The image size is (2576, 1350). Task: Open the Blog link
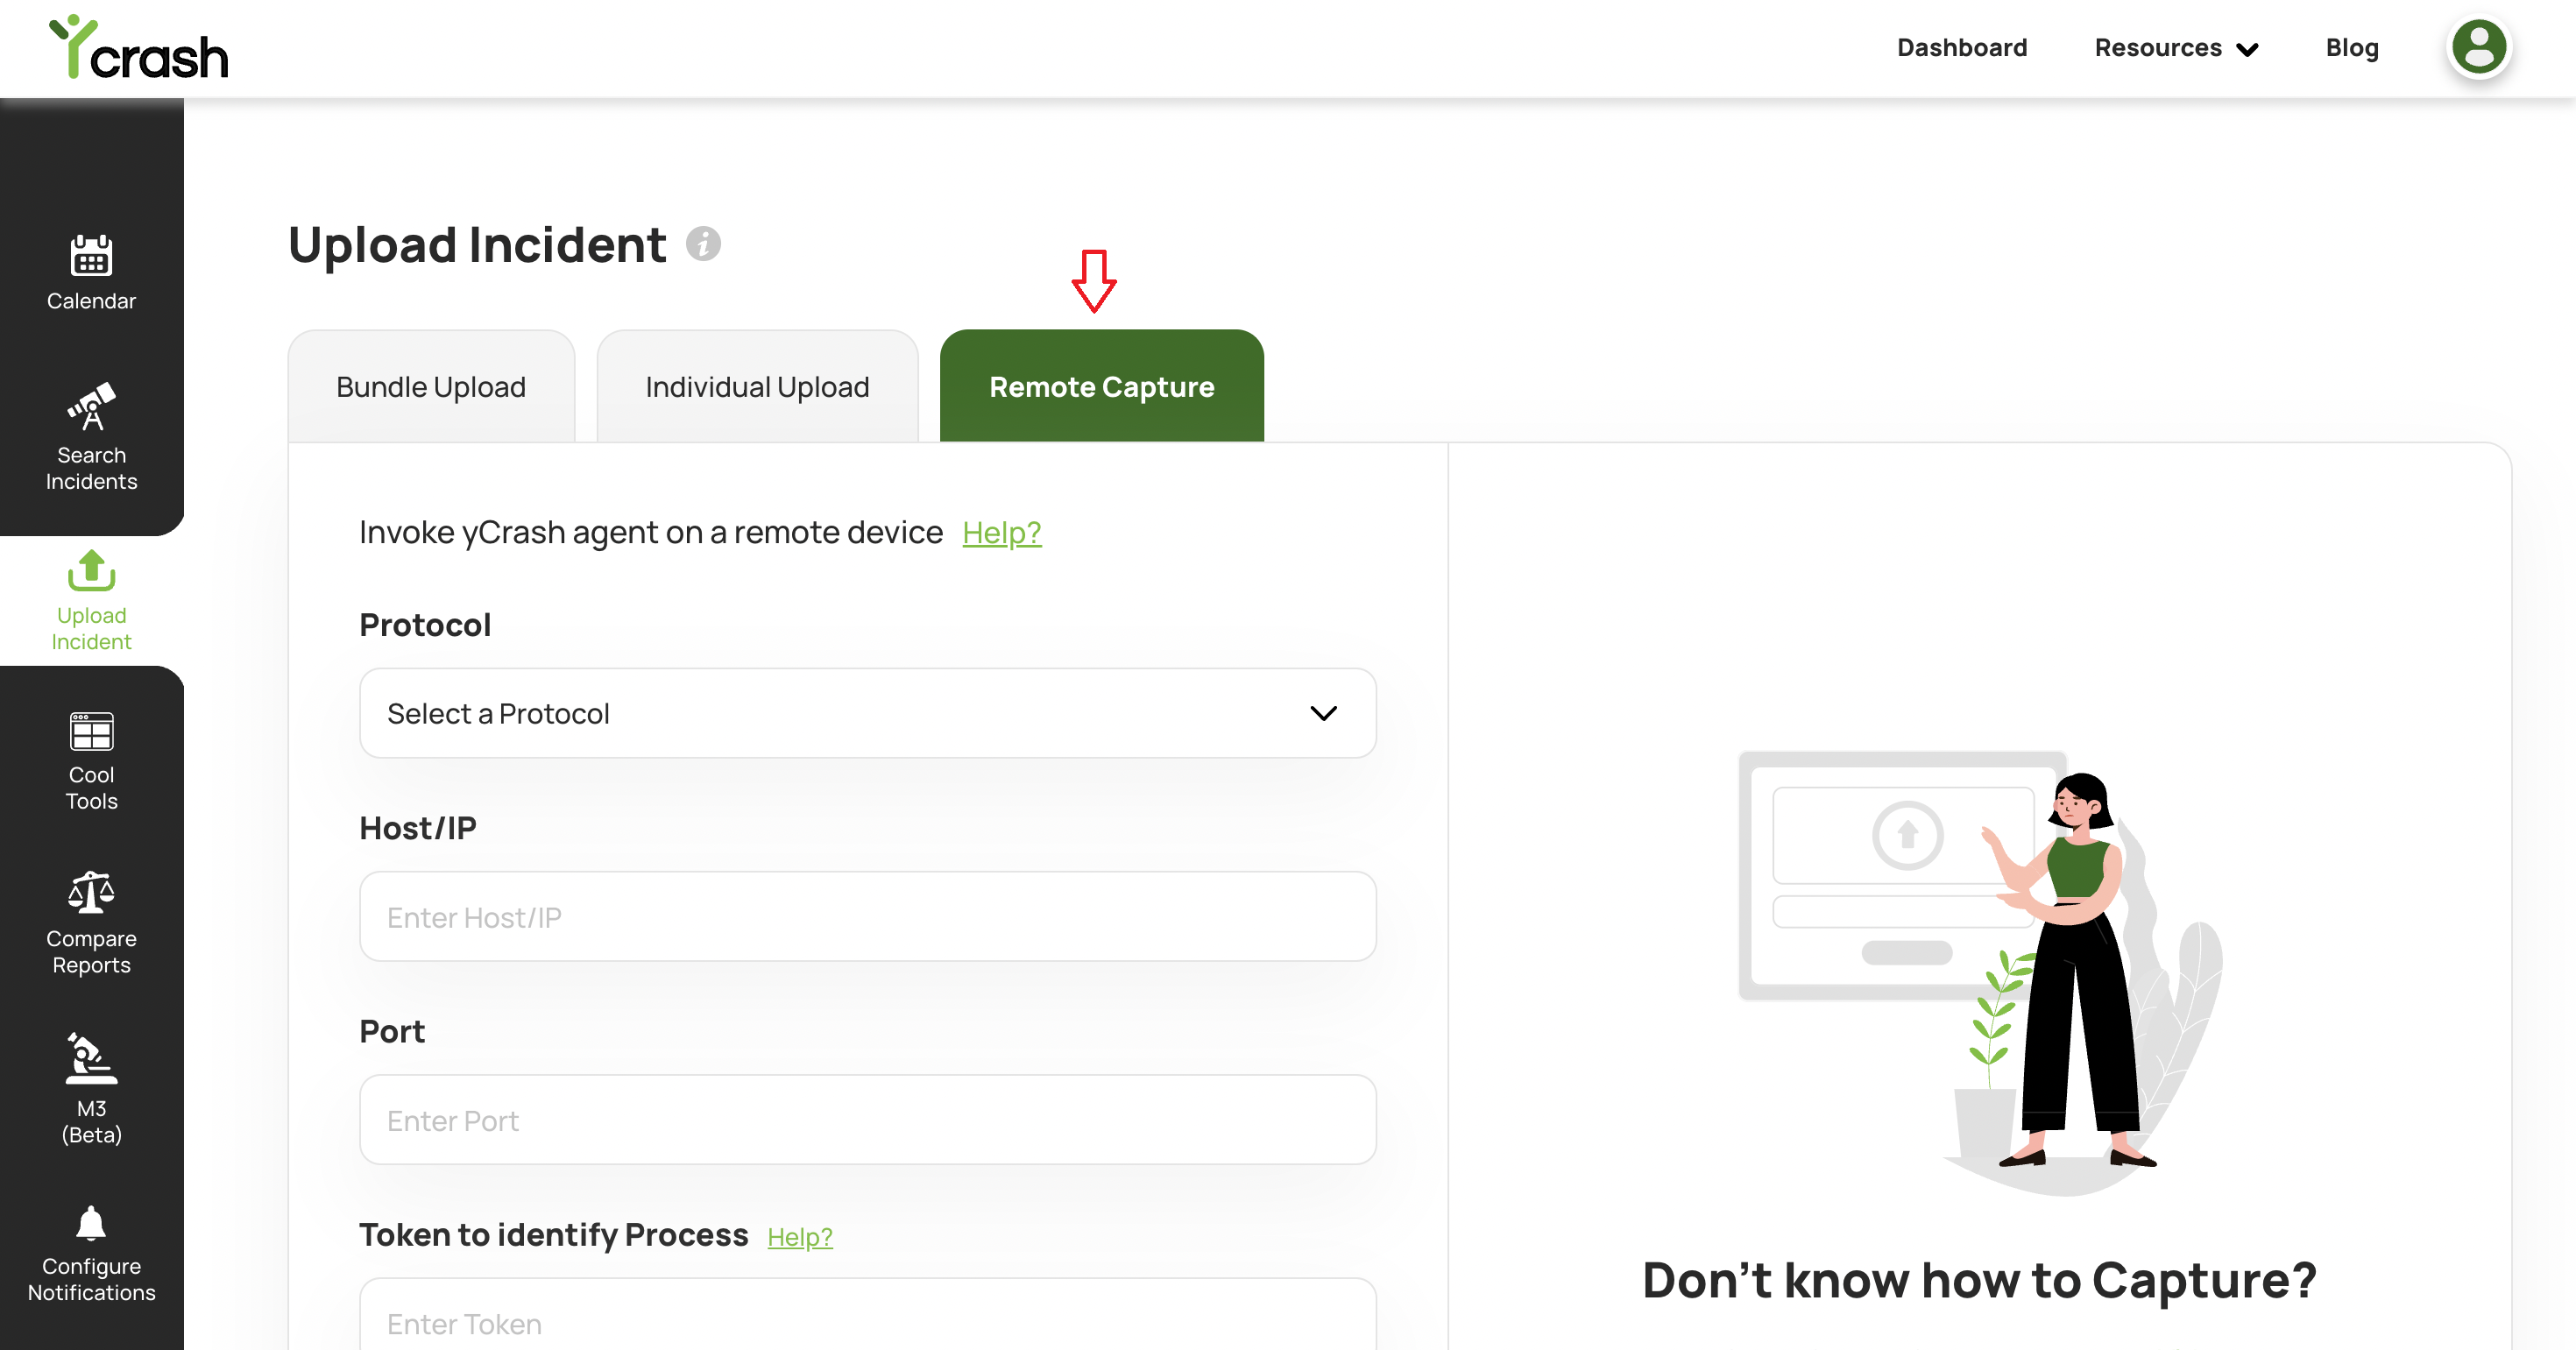click(2351, 47)
